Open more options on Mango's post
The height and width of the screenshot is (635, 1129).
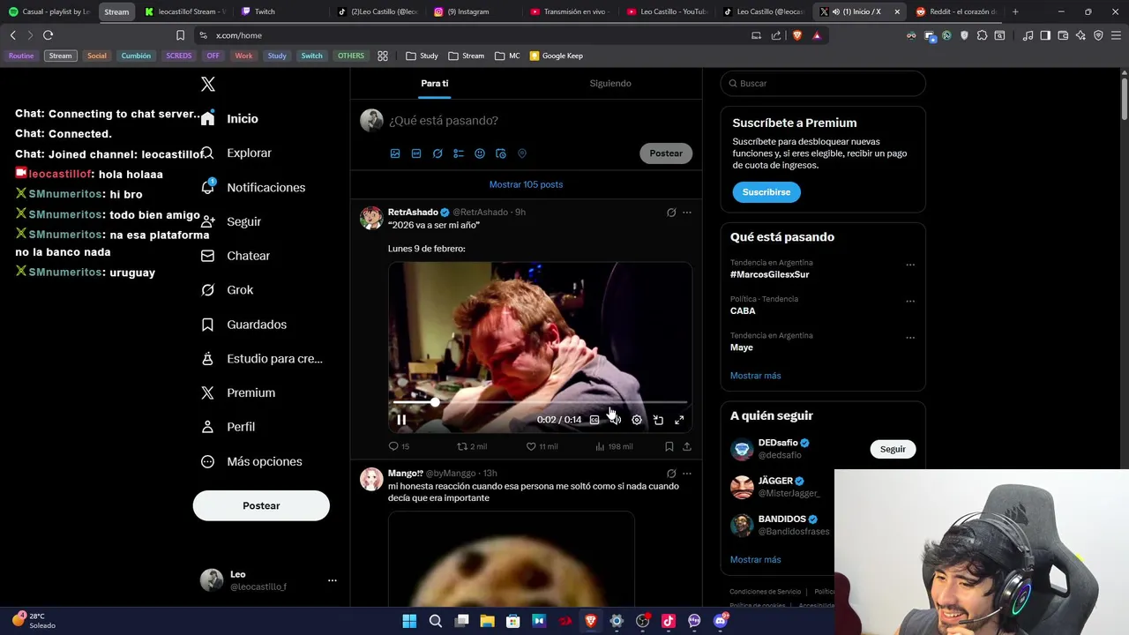point(687,474)
